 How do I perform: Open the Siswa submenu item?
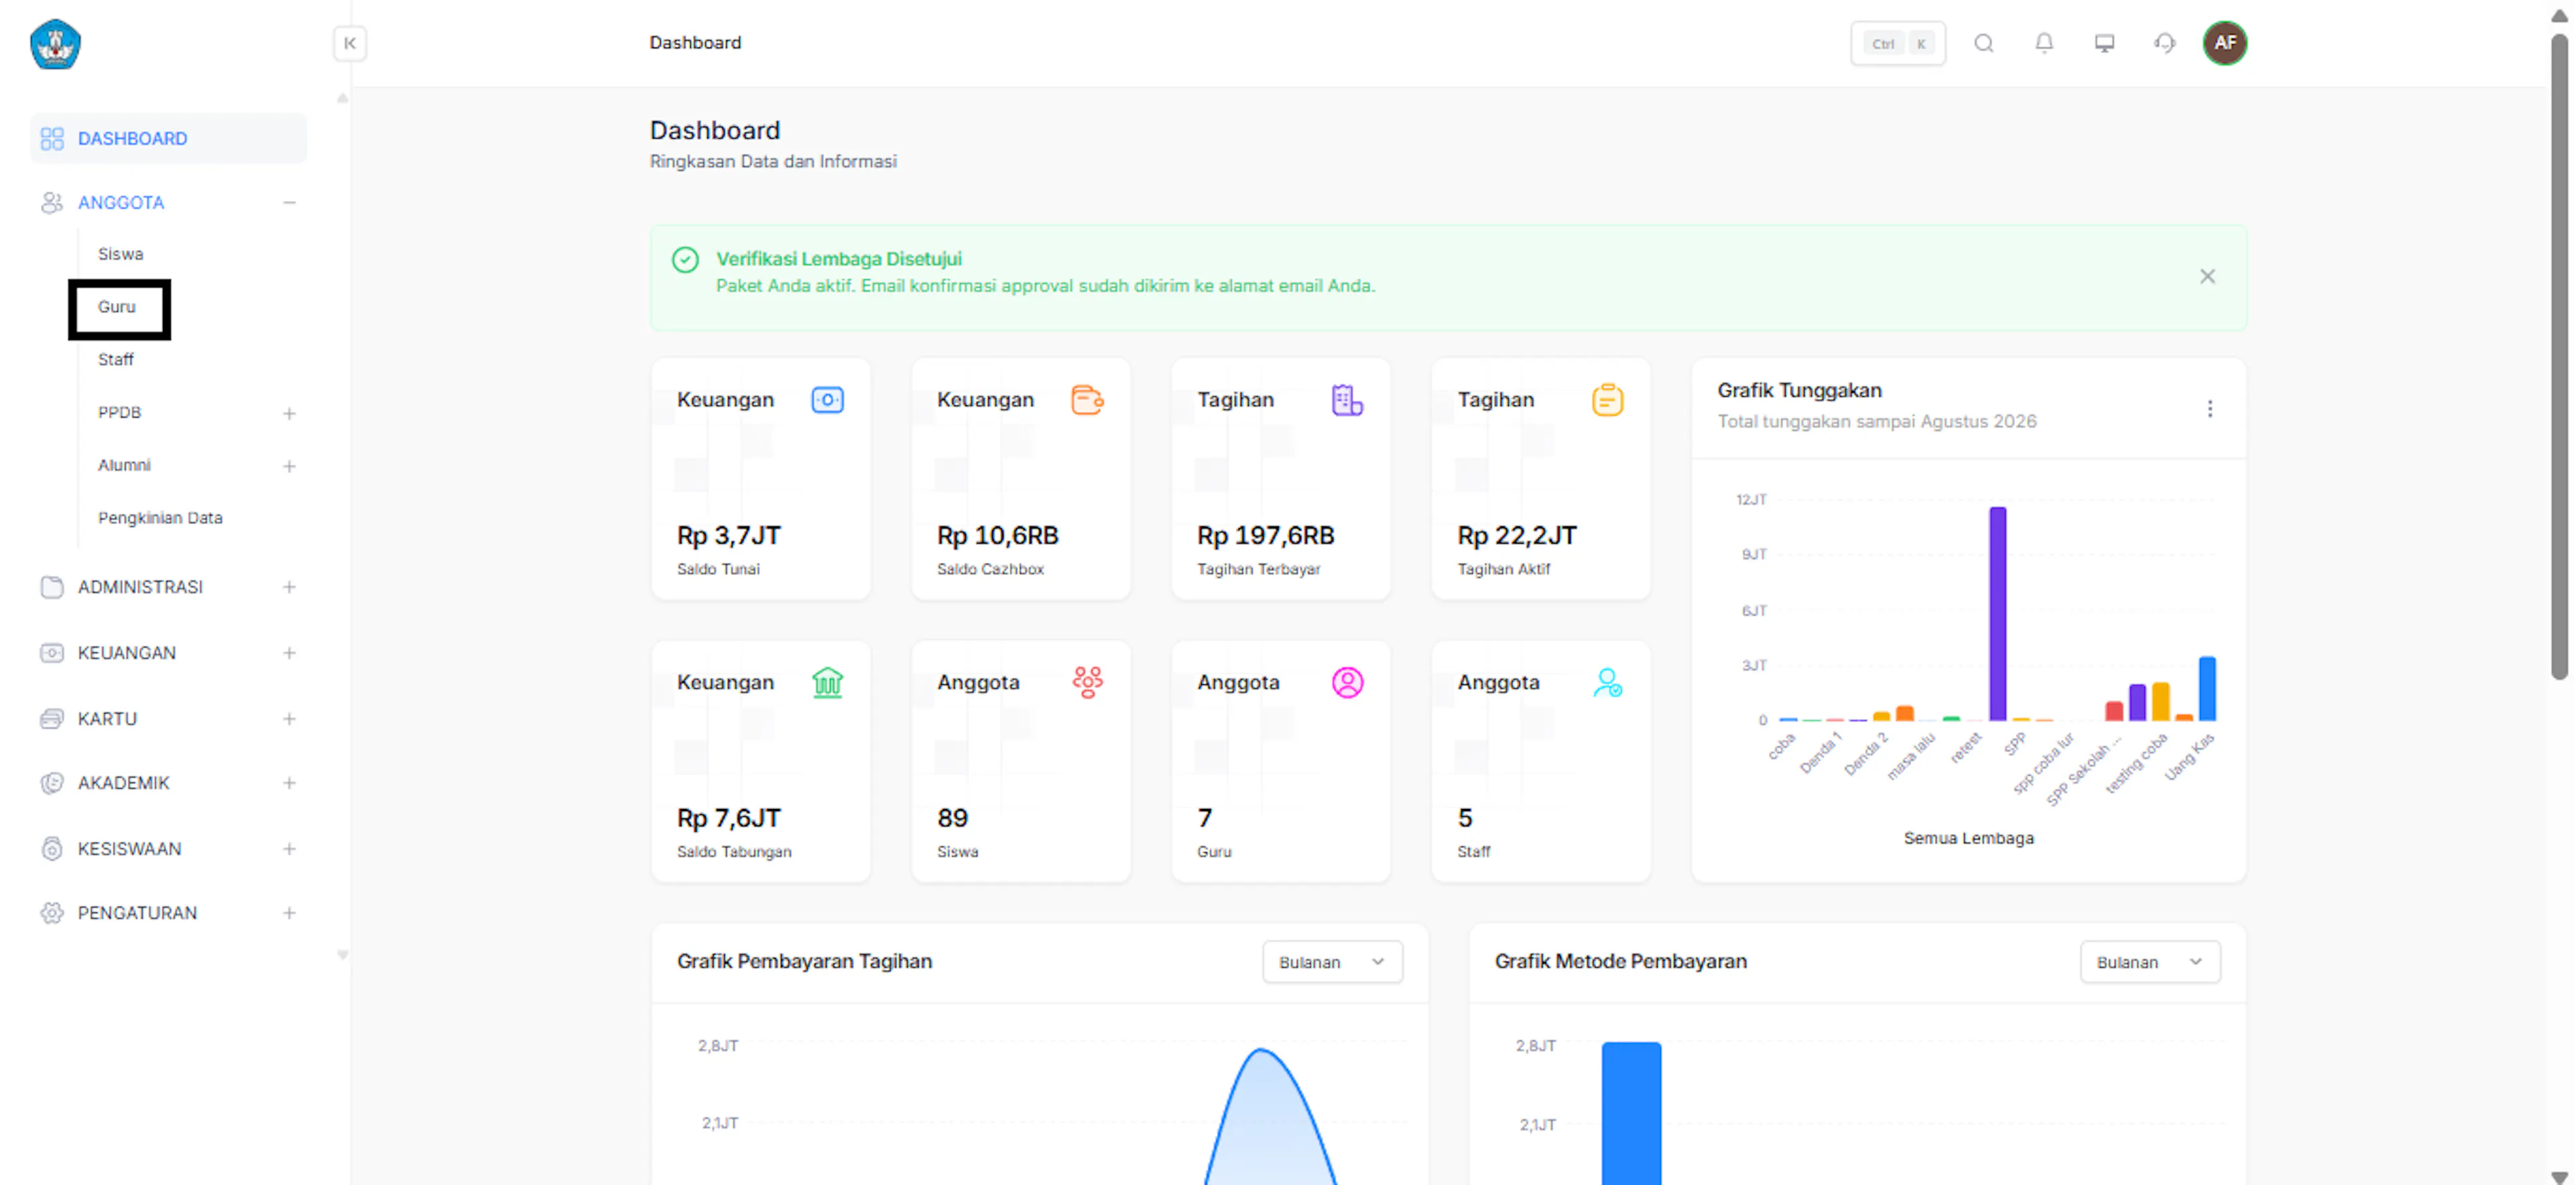[x=120, y=254]
